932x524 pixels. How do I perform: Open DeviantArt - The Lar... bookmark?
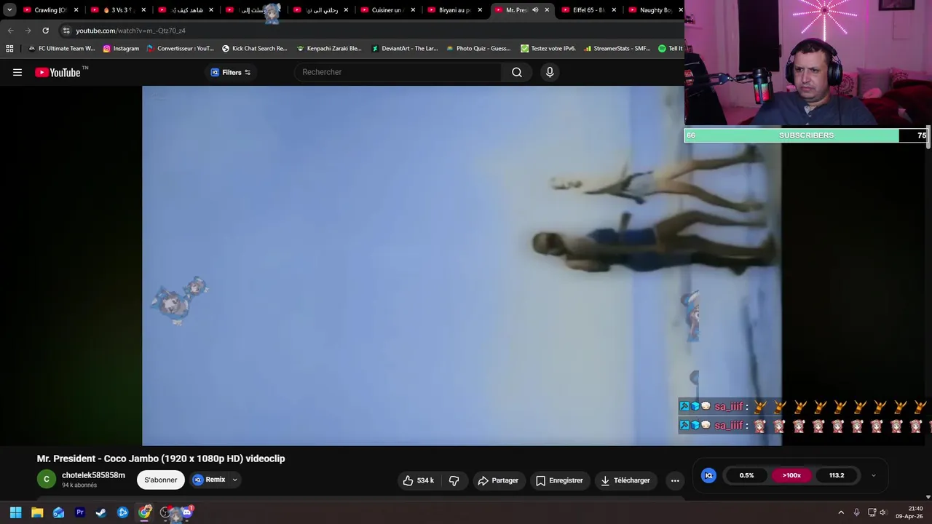point(404,49)
